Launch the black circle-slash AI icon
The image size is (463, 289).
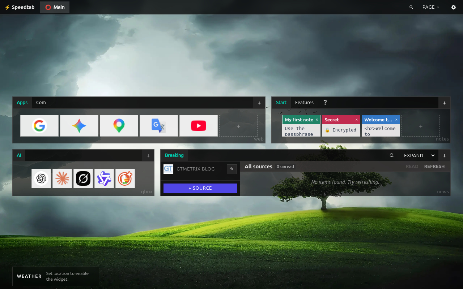(x=83, y=178)
